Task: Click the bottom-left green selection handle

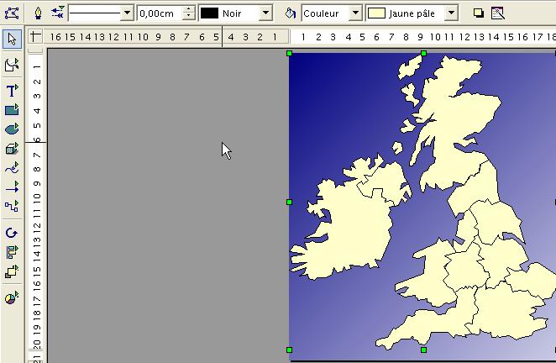Action: [x=290, y=350]
